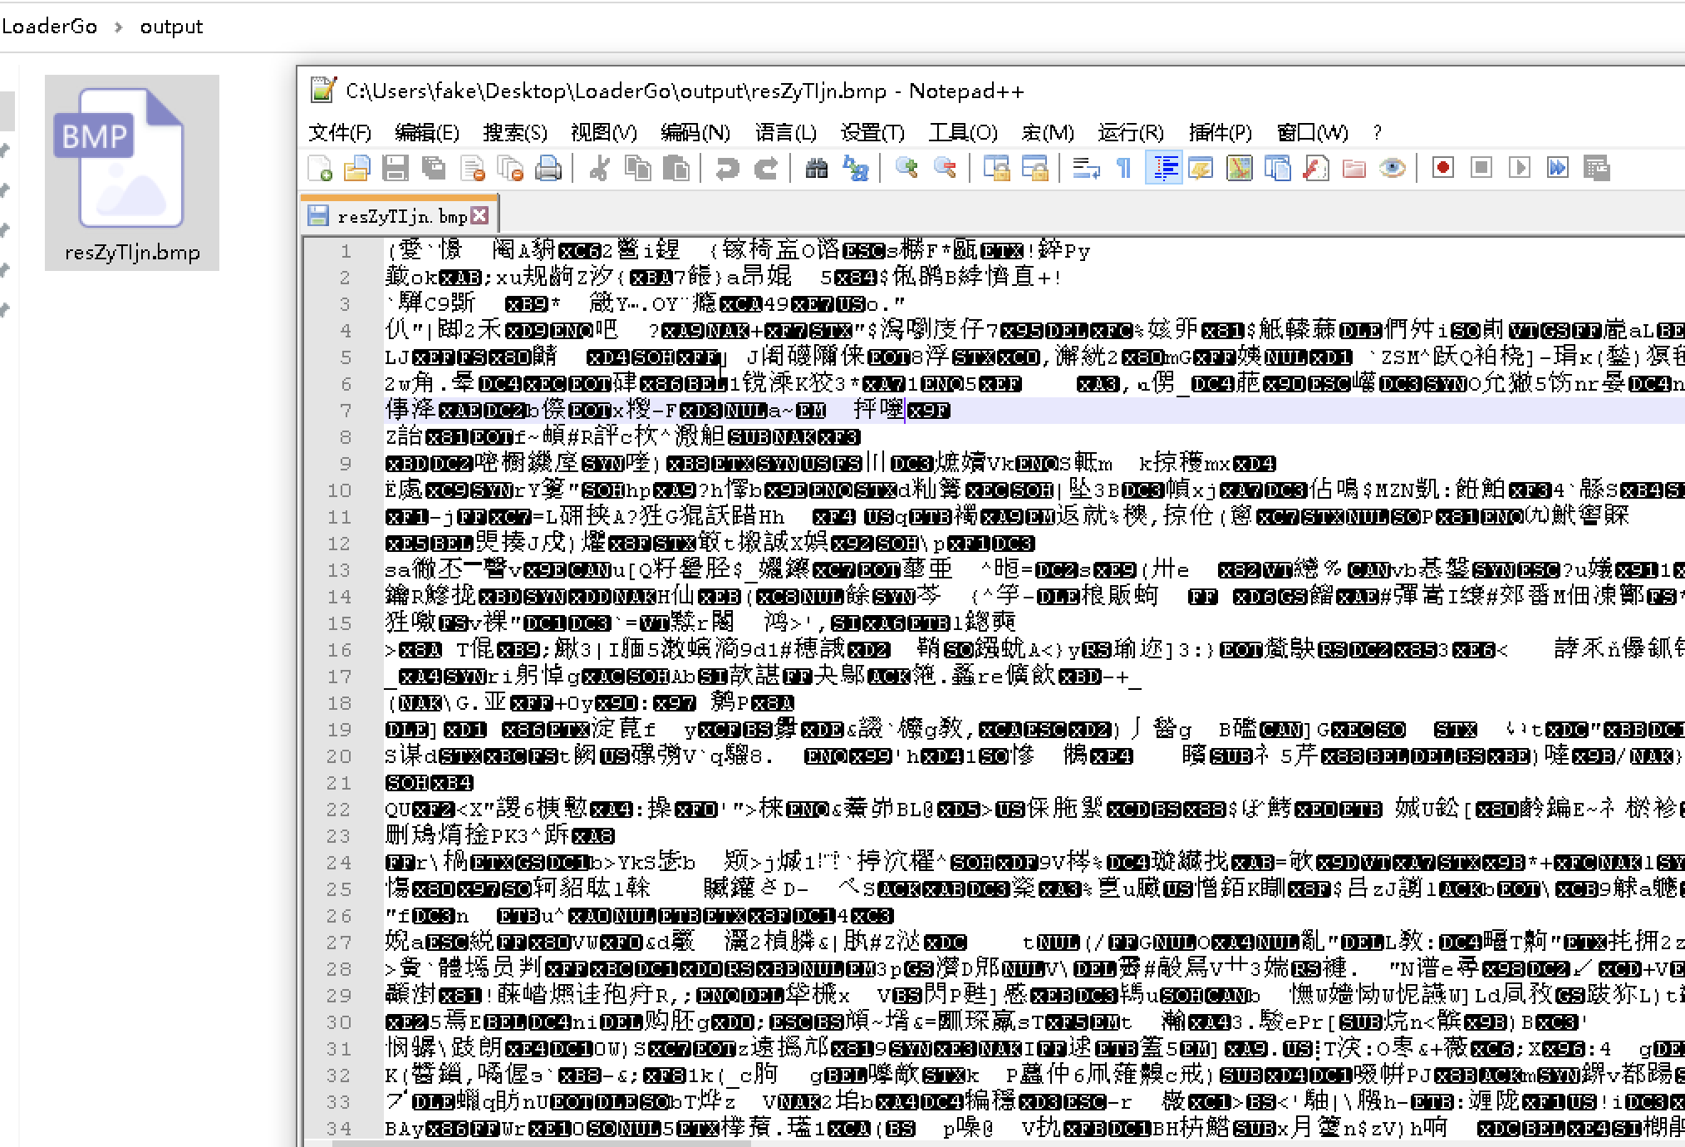Click the Start Recording macro icon

tap(1443, 169)
